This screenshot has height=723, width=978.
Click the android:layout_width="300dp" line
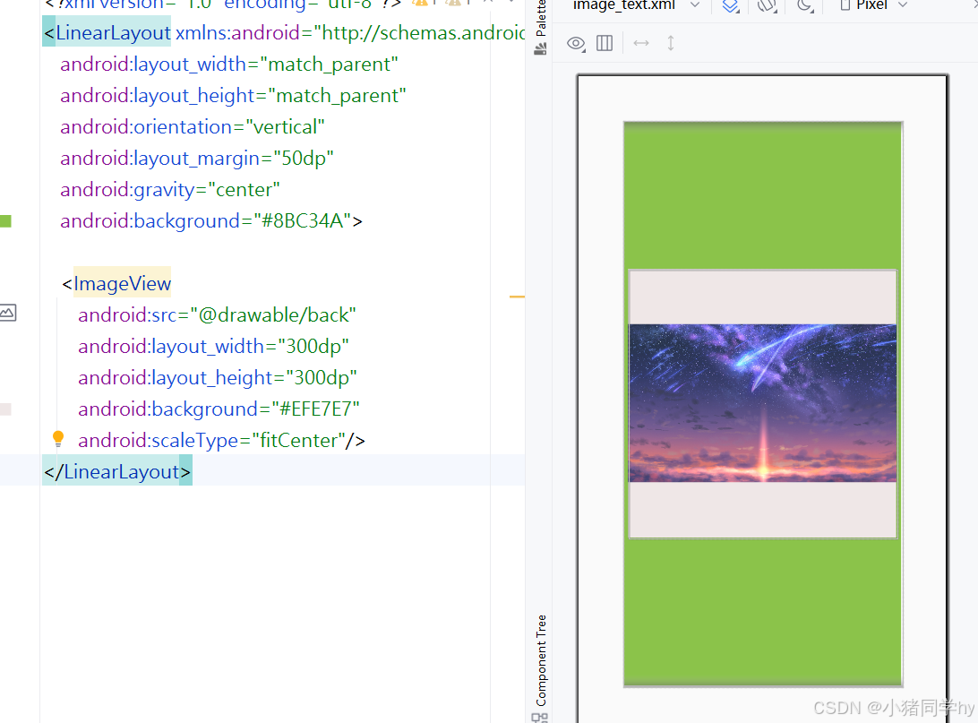point(213,346)
